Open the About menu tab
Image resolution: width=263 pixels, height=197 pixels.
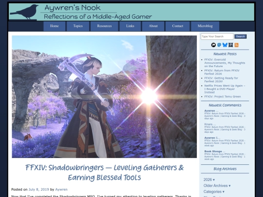153,26
